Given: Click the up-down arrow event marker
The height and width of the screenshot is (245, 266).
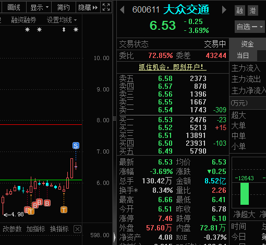Looking at the screenshot, I should 64,30.
